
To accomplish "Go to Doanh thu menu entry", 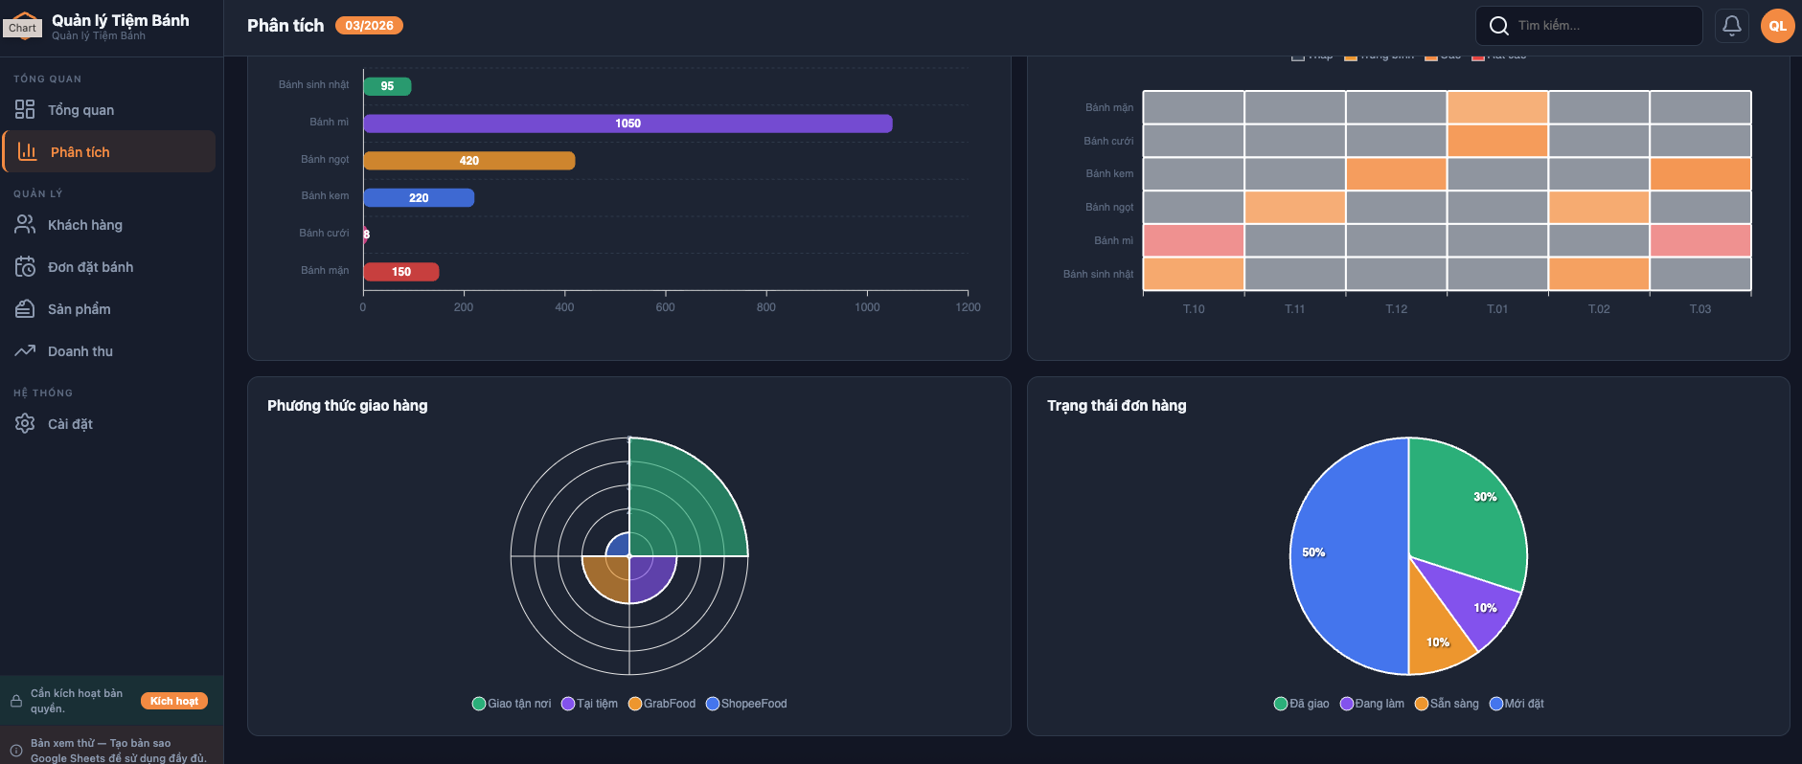I will (80, 351).
